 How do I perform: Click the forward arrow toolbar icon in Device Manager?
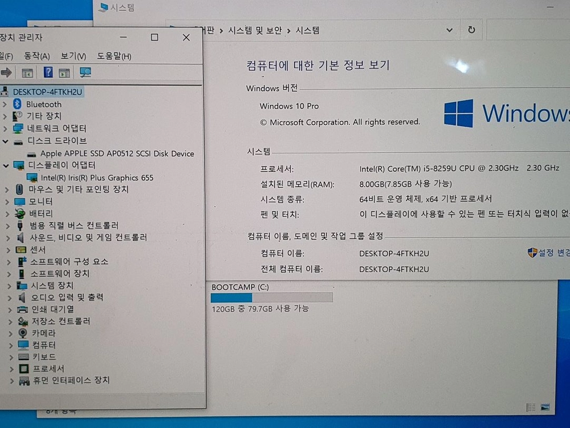tap(6, 73)
